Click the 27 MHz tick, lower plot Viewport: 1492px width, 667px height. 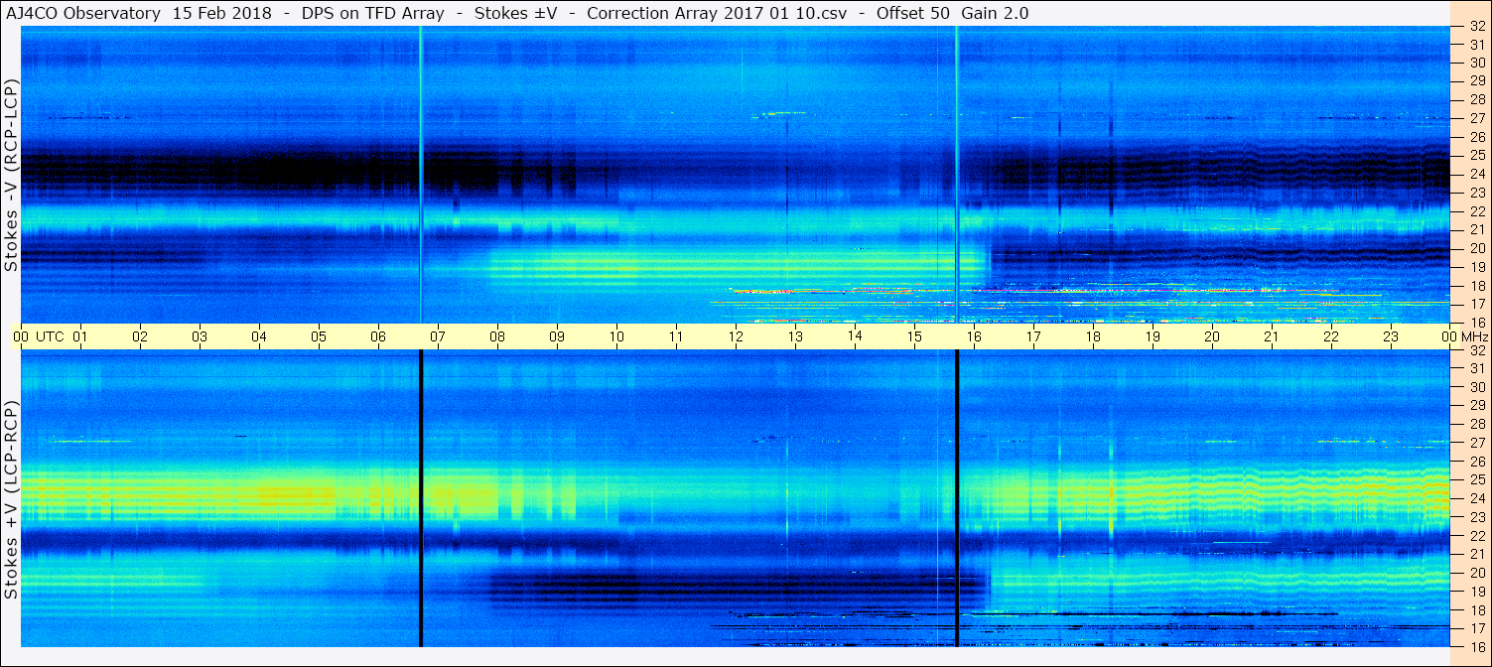[1476, 443]
